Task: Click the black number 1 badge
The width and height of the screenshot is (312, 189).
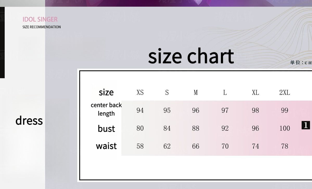Action: tap(305, 125)
